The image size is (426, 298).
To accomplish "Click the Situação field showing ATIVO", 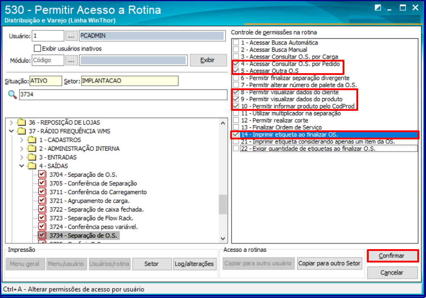I will click(x=46, y=81).
